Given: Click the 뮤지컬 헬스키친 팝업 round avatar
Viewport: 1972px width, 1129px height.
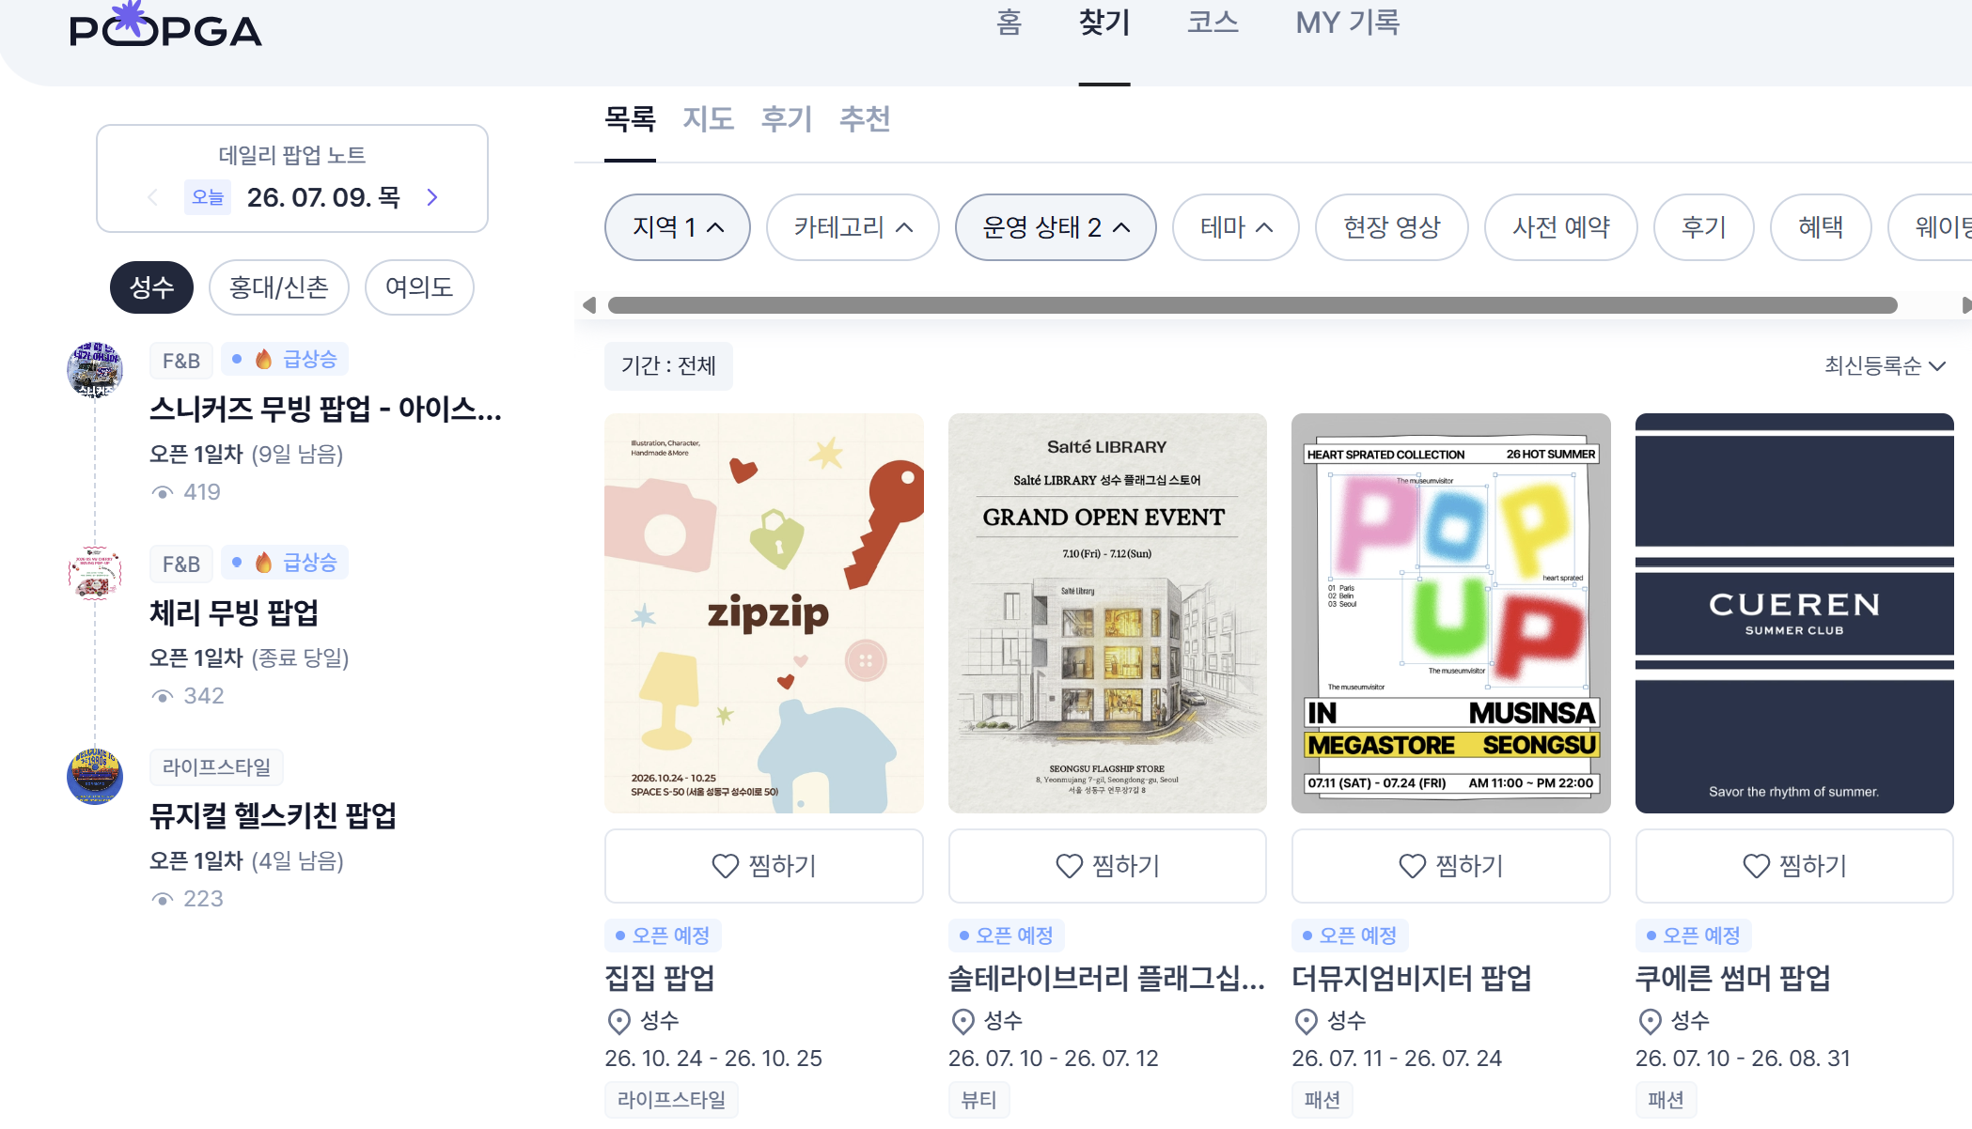Looking at the screenshot, I should pyautogui.click(x=95, y=777).
